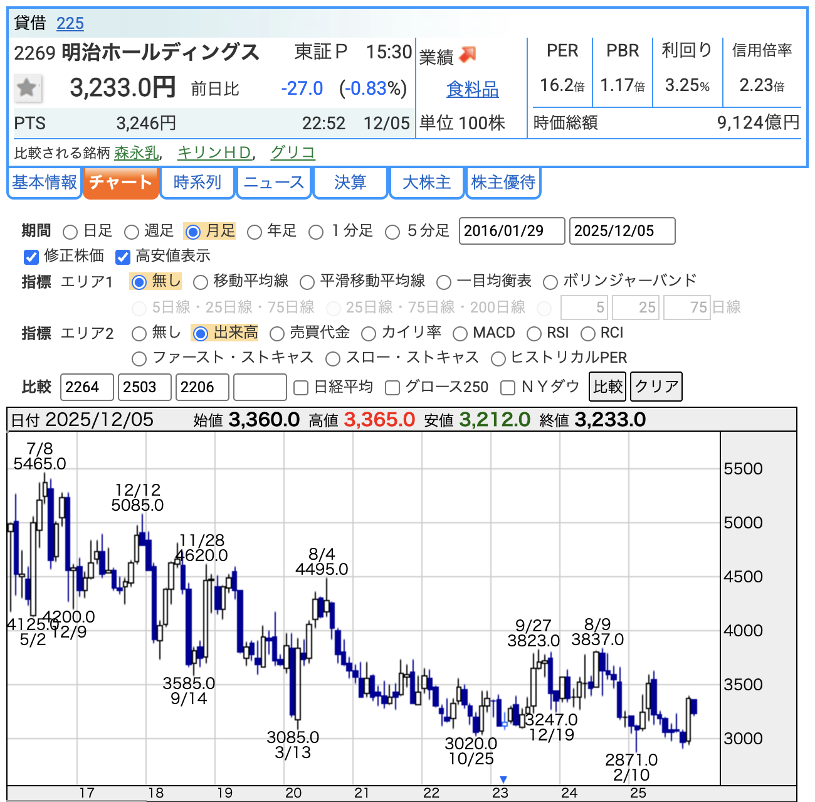This screenshot has width=815, height=802.
Task: Open the キリンHD comparison link
Action: [214, 152]
